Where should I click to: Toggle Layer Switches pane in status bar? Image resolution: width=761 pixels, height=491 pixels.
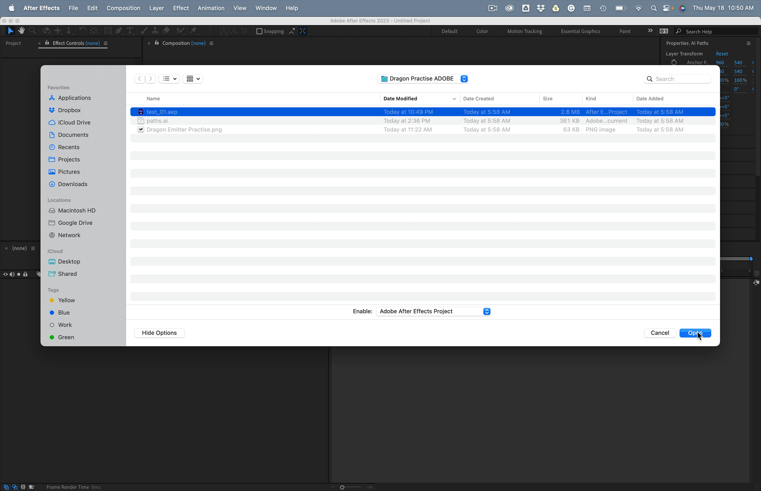6,487
